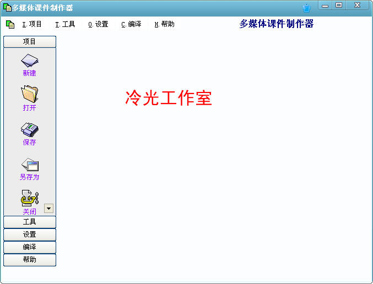Screen dimensions: 373x284
Task: Expand the 工具 sidebar panel
Action: point(30,222)
